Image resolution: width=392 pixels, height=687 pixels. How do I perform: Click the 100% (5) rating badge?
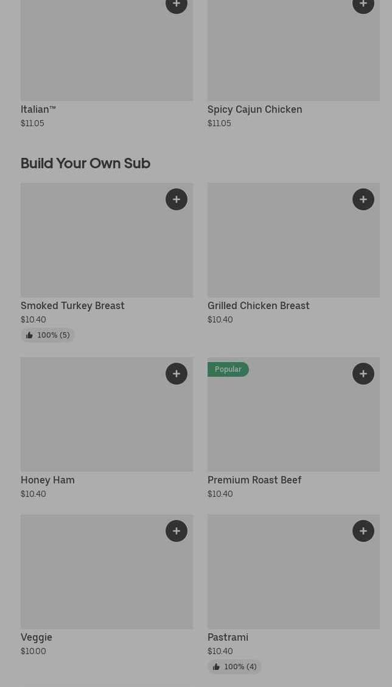point(47,335)
